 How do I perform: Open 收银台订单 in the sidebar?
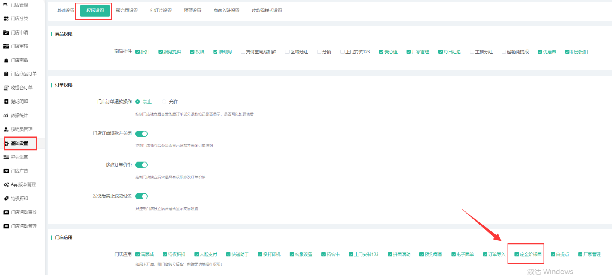pyautogui.click(x=21, y=88)
